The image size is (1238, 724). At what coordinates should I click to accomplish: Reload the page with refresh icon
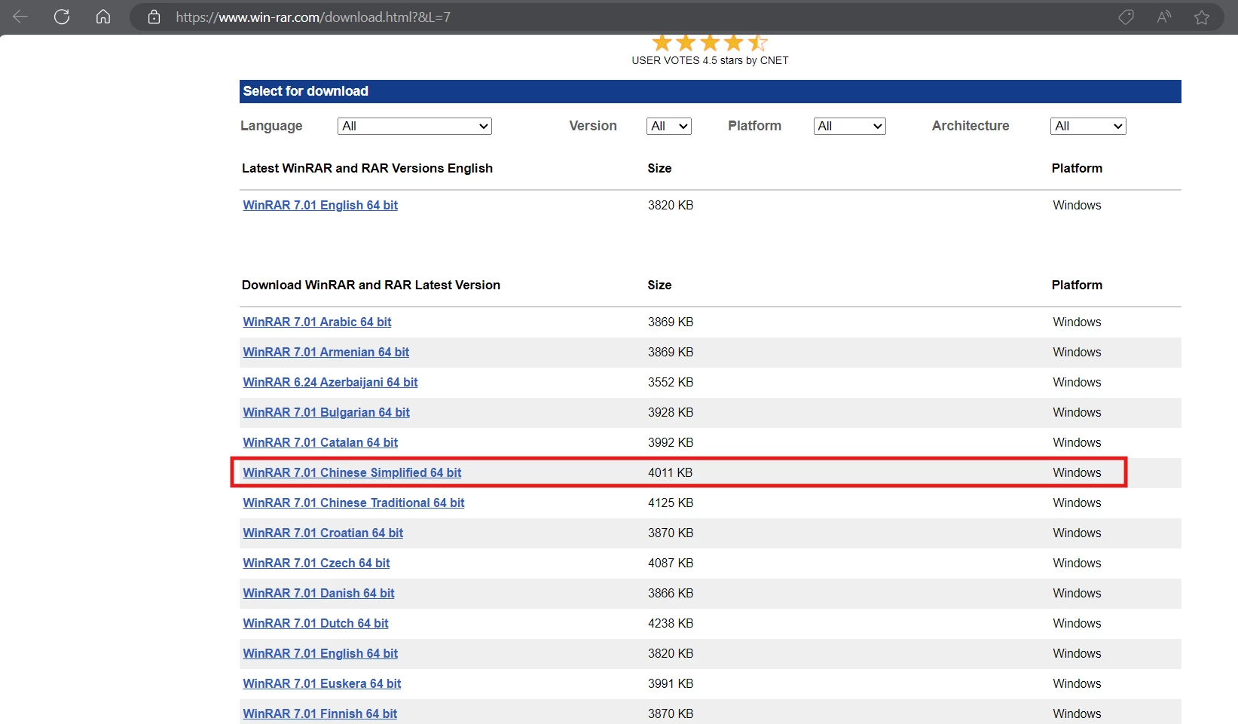[62, 17]
